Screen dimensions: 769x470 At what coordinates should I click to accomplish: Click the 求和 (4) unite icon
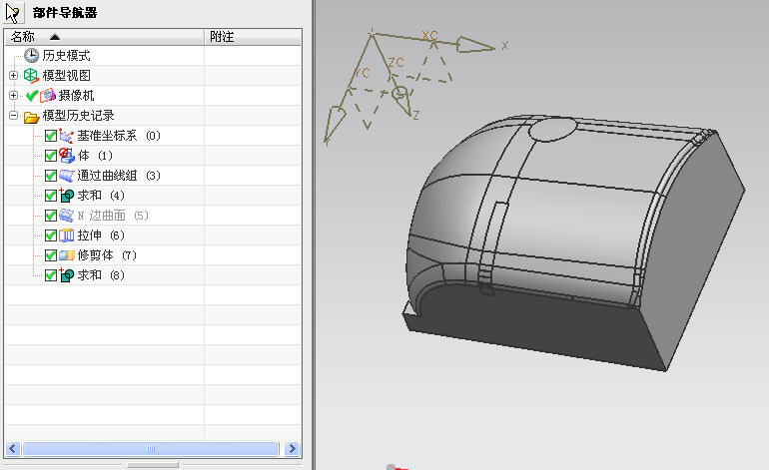click(67, 196)
